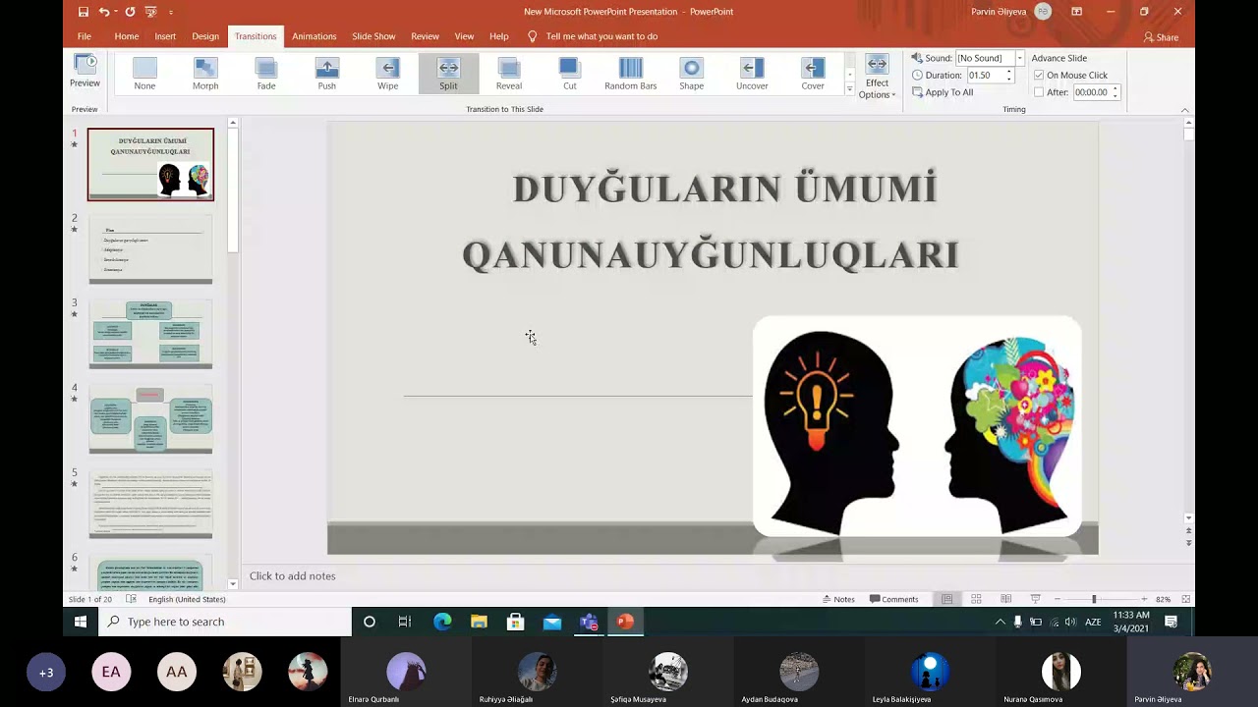Click the +3 participants overflow button

pyautogui.click(x=46, y=673)
